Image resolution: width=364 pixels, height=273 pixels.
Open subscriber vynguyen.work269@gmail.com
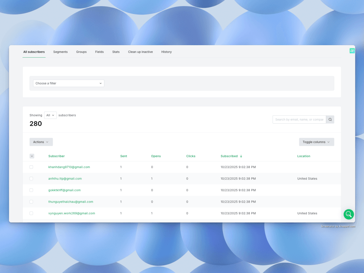coord(71,213)
